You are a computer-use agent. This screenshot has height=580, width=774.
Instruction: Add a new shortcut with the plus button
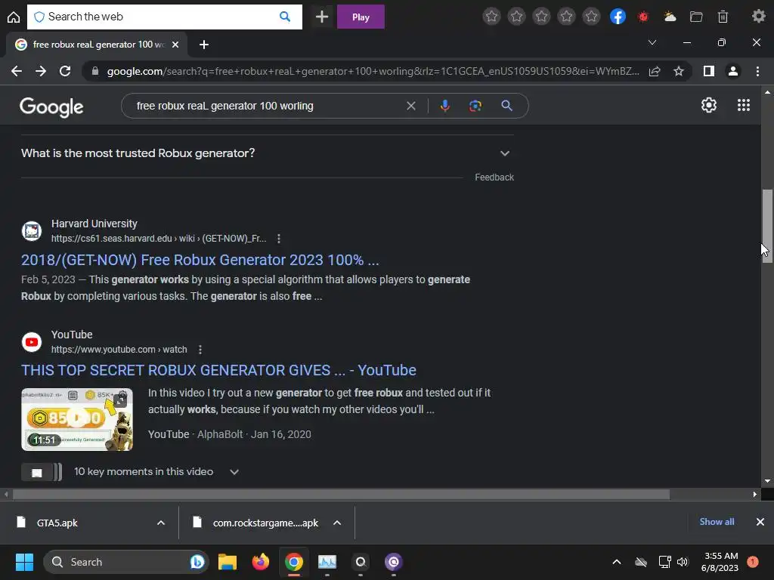(322, 17)
